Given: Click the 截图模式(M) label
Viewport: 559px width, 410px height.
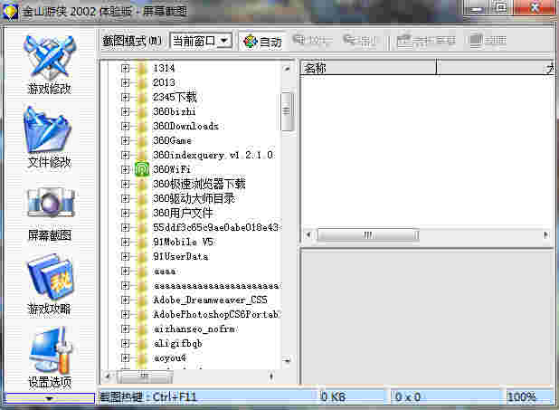Looking at the screenshot, I should pyautogui.click(x=132, y=41).
